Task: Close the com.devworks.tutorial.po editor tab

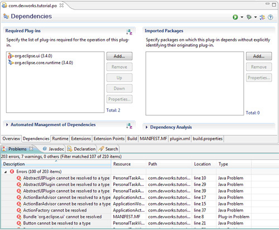Action: pyautogui.click(x=61, y=6)
